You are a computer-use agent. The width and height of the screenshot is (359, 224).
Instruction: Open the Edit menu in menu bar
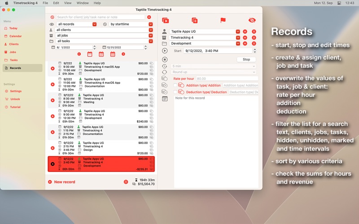point(56,3)
